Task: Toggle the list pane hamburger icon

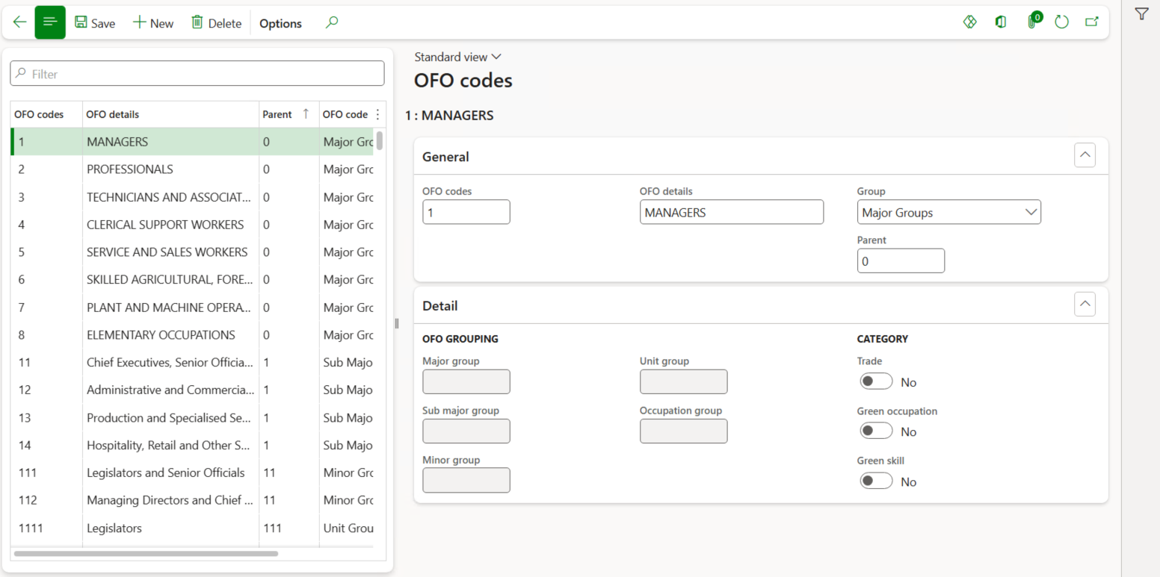Action: point(50,22)
